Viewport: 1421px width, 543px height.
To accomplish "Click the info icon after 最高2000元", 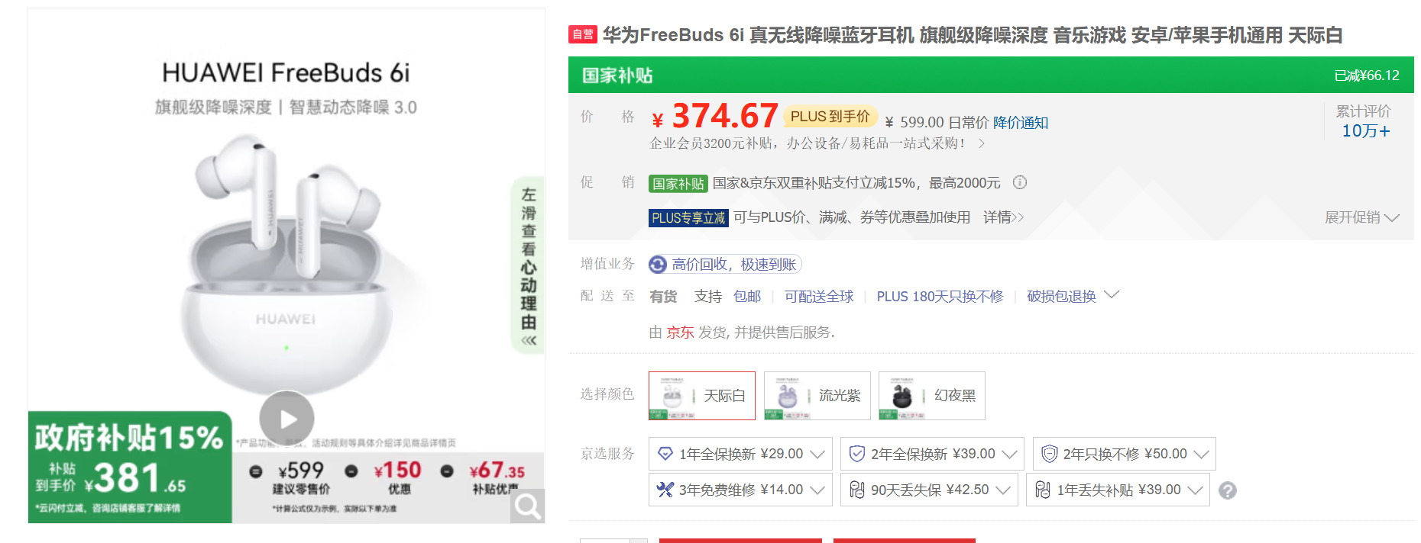I will 1020,182.
